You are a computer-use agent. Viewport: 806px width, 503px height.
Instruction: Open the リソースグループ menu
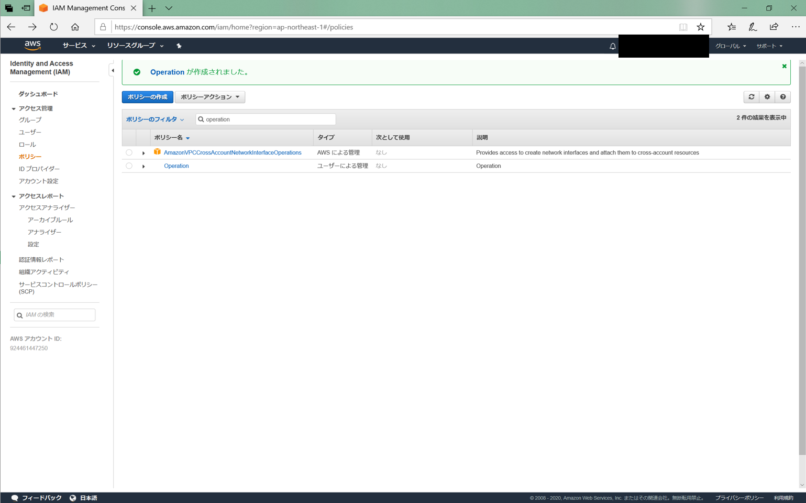coord(135,46)
